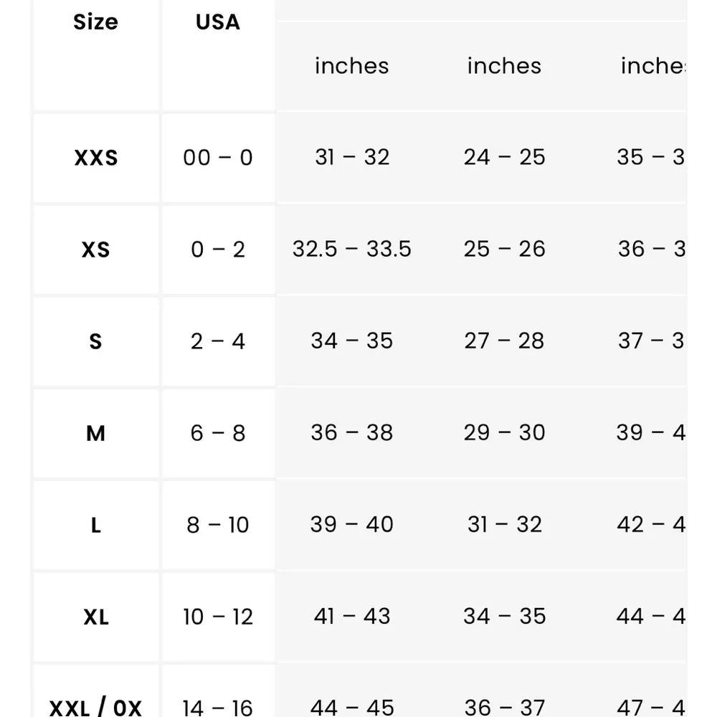Click the L size row label
The image size is (717, 717).
[95, 525]
